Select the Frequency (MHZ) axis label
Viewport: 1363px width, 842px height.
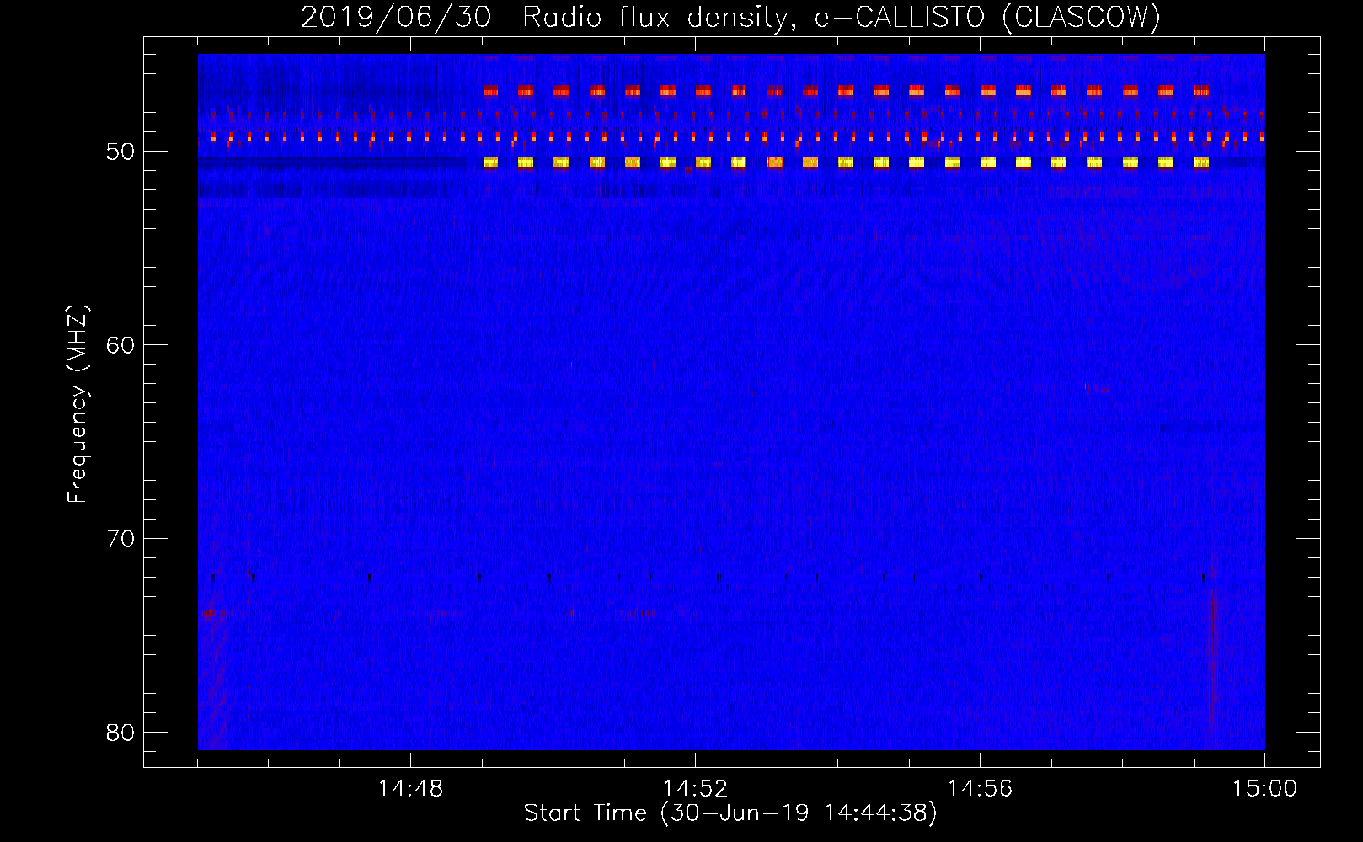click(78, 403)
